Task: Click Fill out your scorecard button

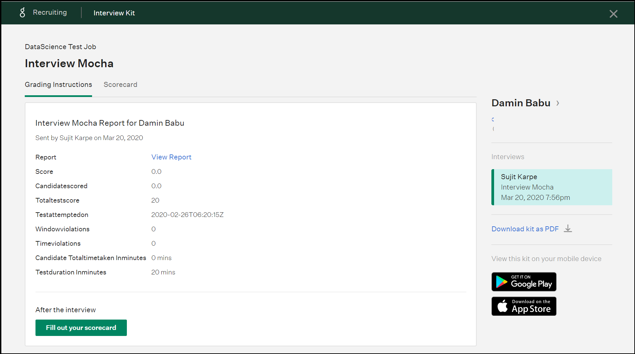Action: tap(81, 328)
